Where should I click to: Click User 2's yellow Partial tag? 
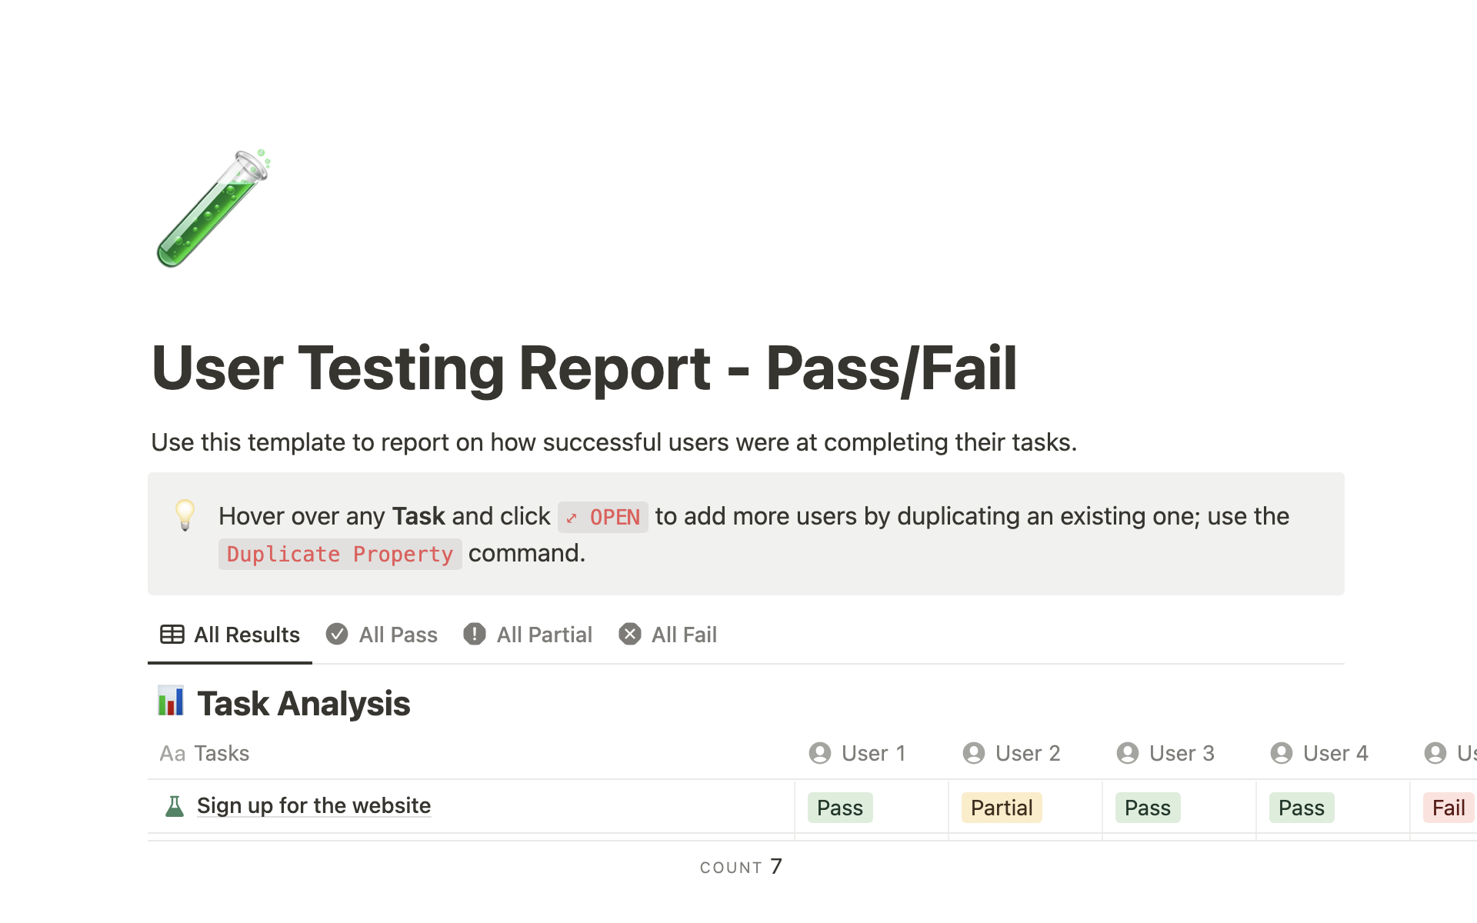1002,808
